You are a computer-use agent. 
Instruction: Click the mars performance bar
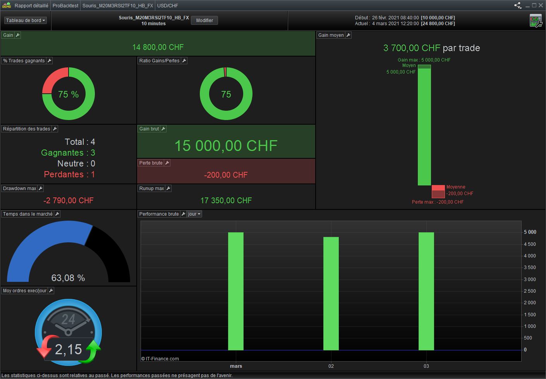point(236,292)
